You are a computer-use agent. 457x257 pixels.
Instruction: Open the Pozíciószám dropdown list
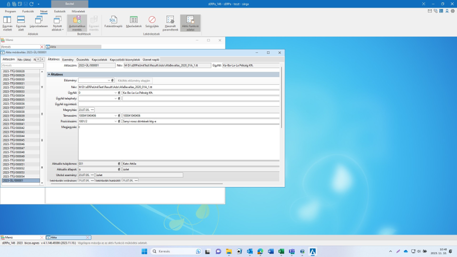(116, 122)
